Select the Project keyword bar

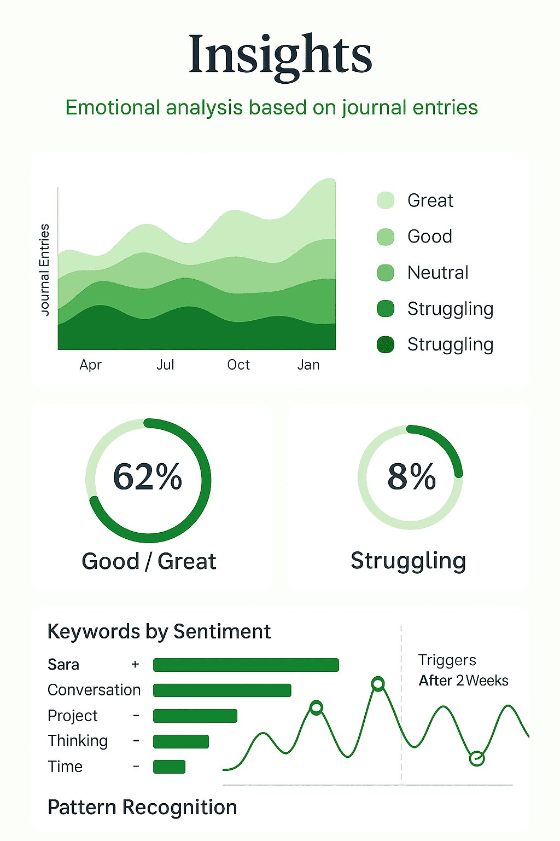[x=195, y=716]
